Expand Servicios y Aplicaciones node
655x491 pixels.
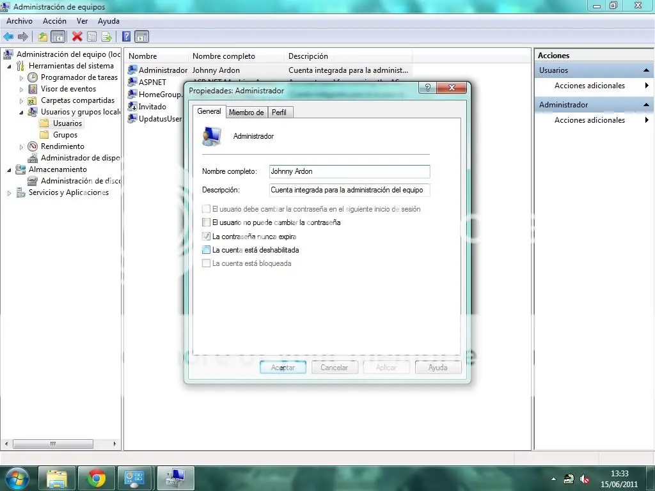pos(10,193)
